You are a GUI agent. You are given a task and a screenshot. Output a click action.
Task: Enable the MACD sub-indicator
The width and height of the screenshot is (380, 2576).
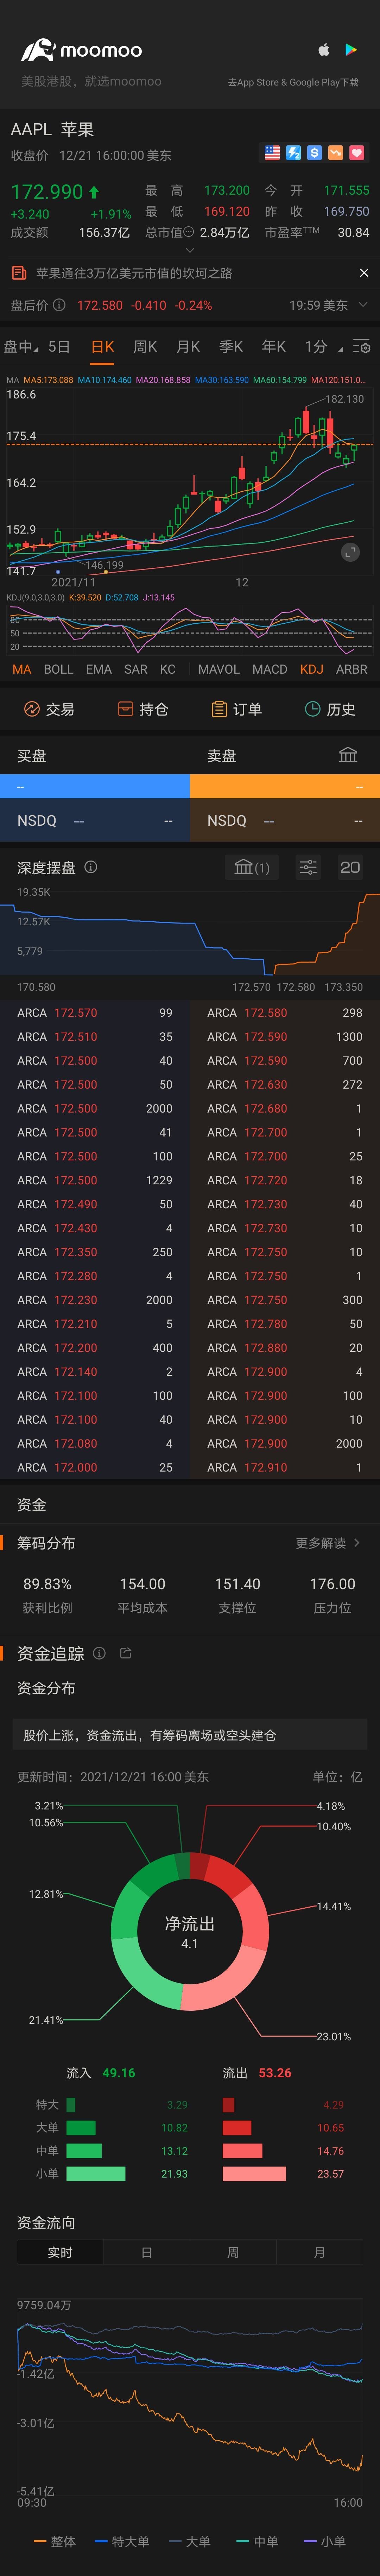click(x=269, y=669)
